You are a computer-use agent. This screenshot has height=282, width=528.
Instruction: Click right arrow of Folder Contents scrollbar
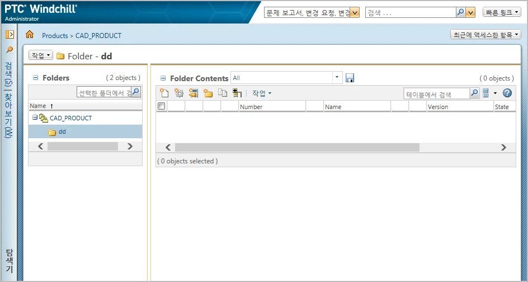504,147
